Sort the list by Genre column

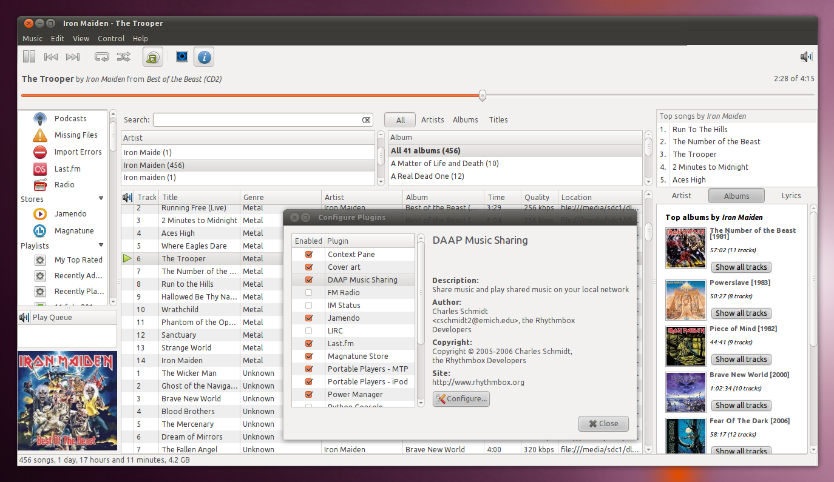click(281, 197)
